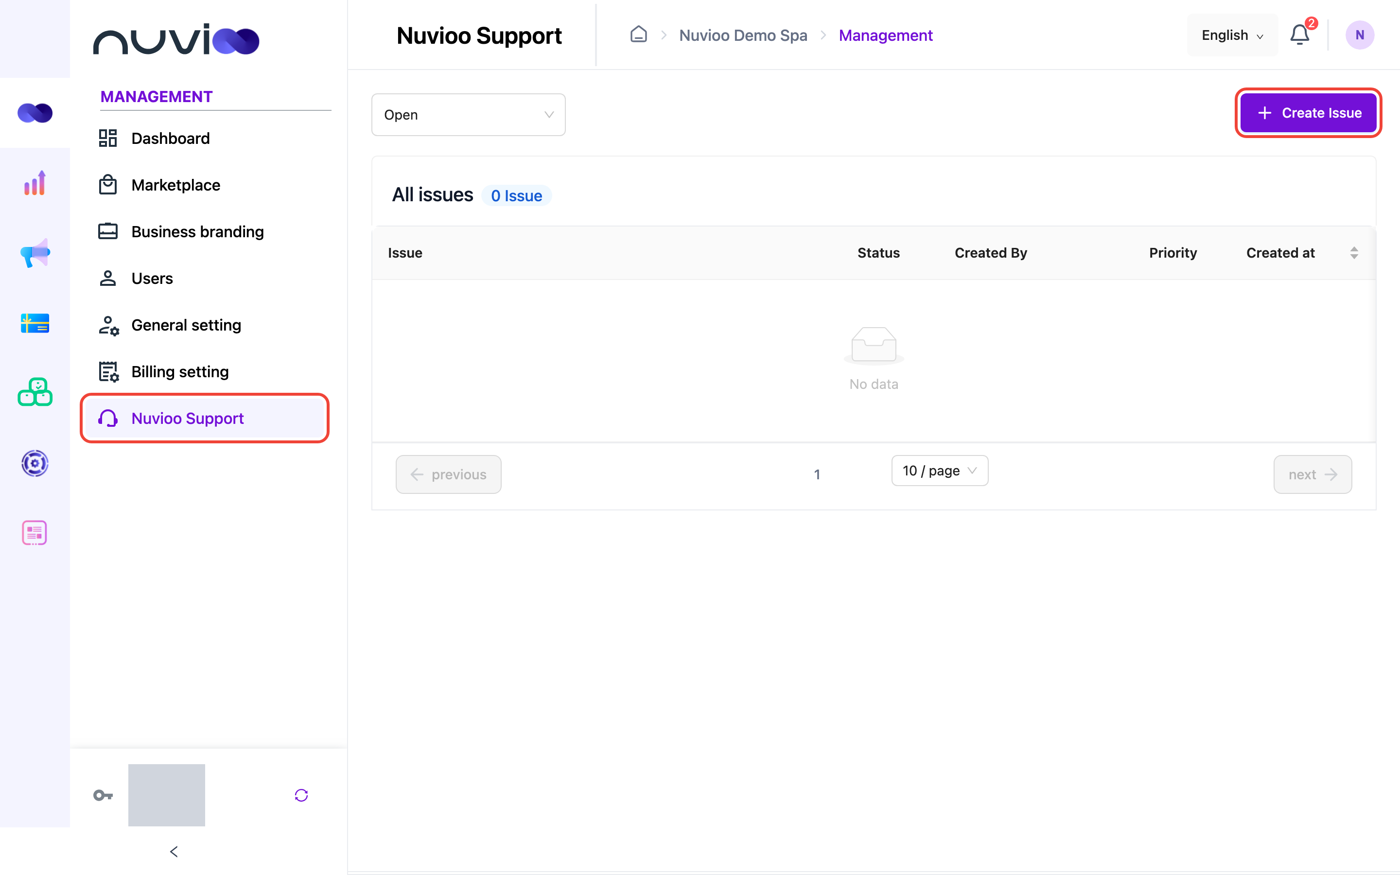Click the Priority column header
The image size is (1400, 875).
pyautogui.click(x=1172, y=253)
